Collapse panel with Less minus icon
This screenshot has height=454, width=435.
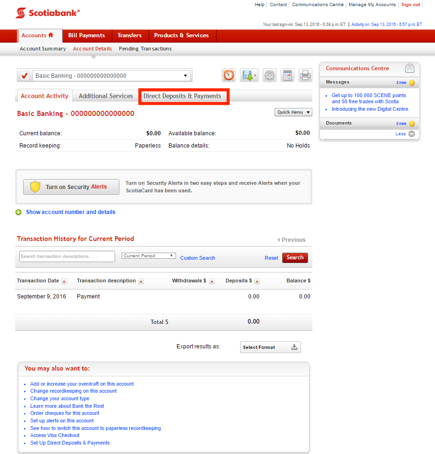411,134
